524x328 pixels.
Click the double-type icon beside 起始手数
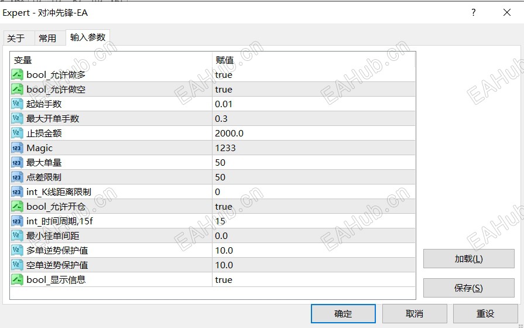click(17, 104)
